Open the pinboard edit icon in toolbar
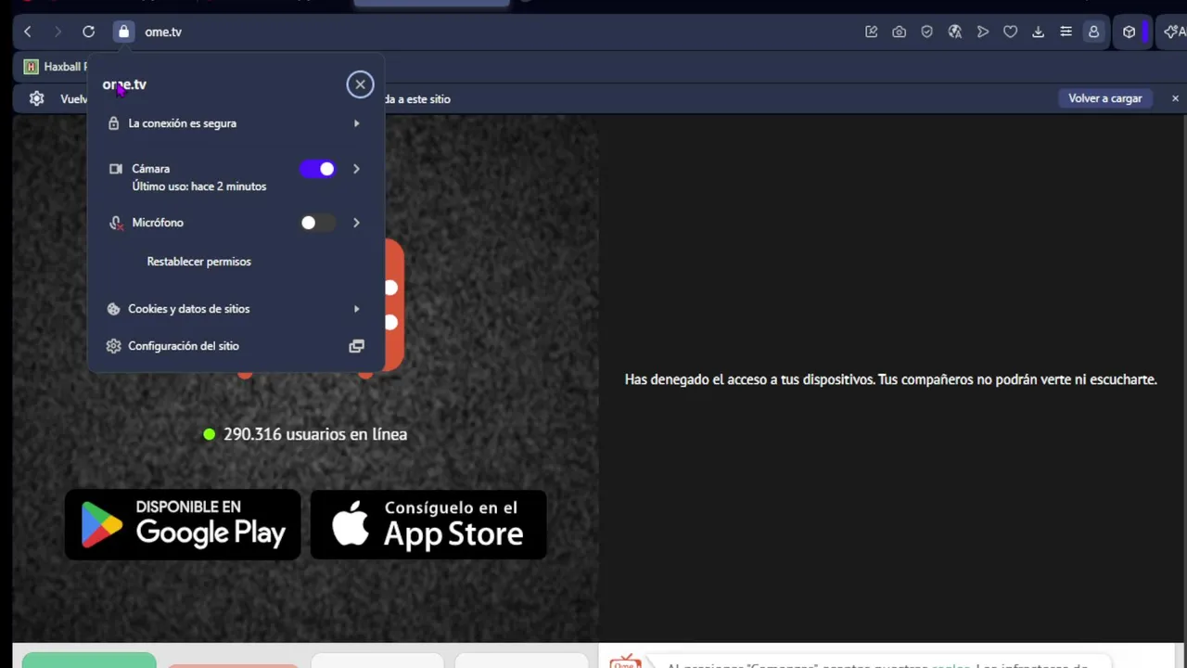Image resolution: width=1187 pixels, height=668 pixels. click(x=871, y=32)
